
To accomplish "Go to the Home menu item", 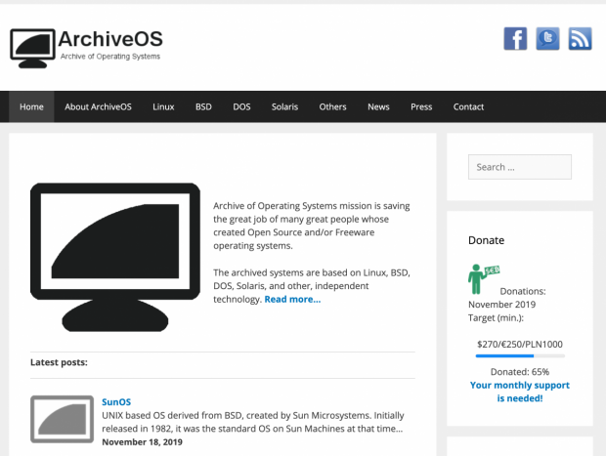I will click(31, 107).
